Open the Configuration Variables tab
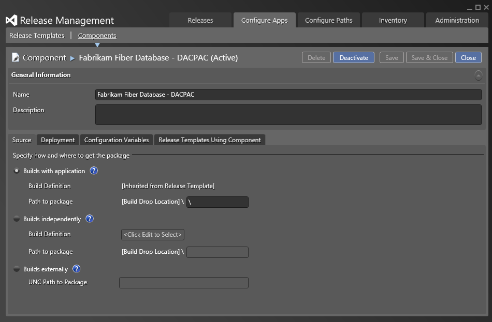Image resolution: width=492 pixels, height=322 pixels. [x=117, y=140]
